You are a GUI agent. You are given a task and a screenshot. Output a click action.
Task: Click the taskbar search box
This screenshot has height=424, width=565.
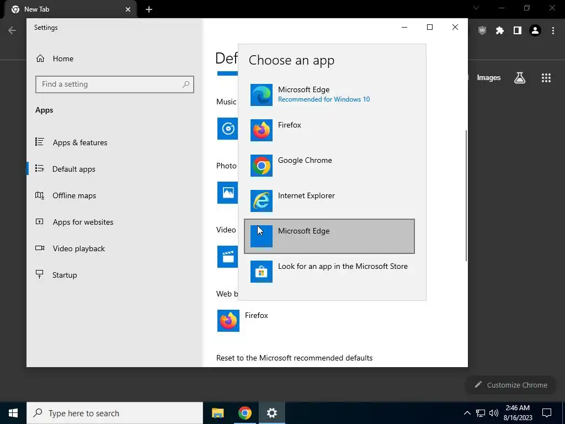pos(115,413)
